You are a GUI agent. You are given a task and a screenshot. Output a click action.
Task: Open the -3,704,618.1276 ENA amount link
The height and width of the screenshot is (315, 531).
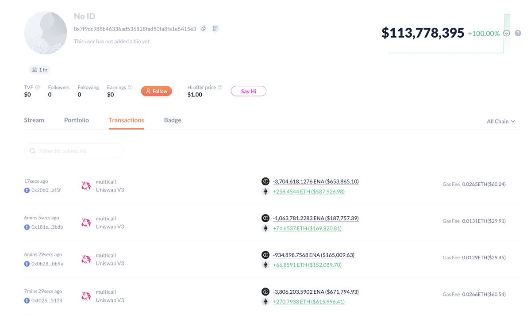pyautogui.click(x=316, y=181)
